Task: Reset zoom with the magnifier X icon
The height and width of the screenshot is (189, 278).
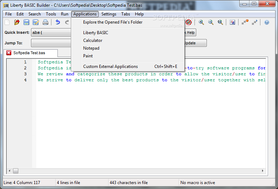Action: tap(220, 22)
